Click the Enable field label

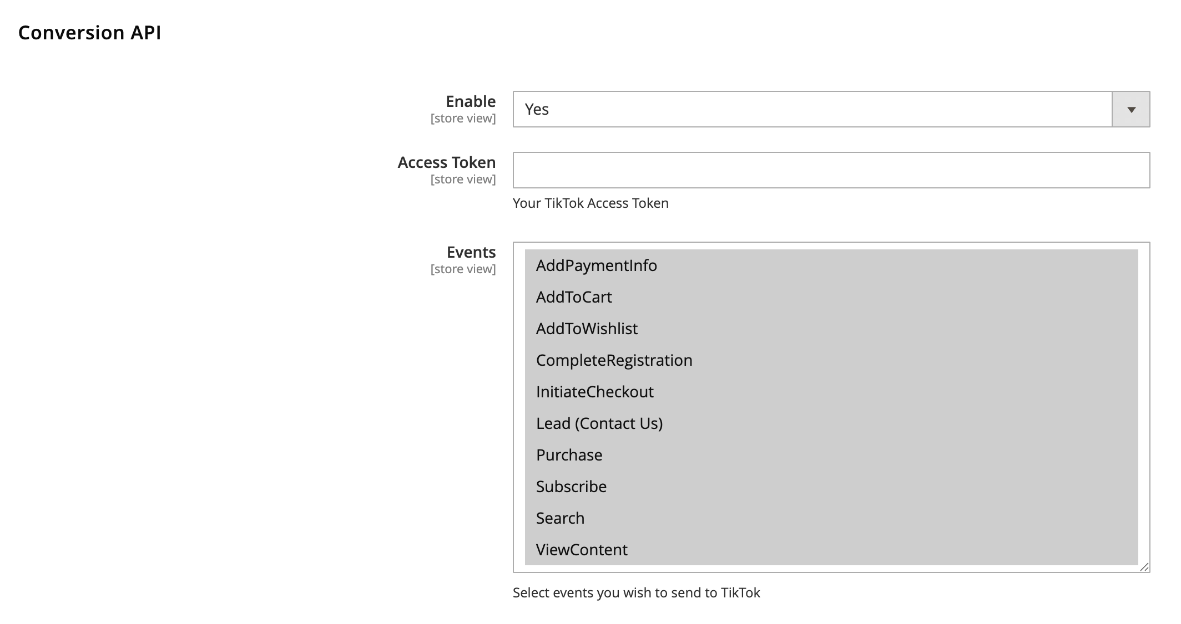click(x=470, y=101)
